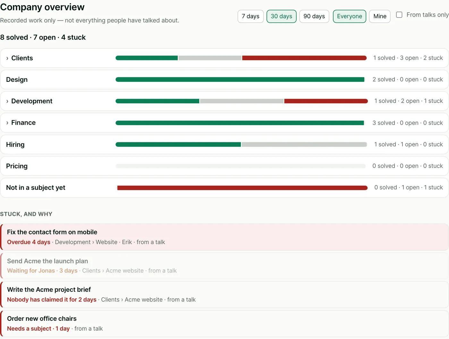449x339 pixels.
Task: Select the 30 days range
Action: click(x=281, y=16)
